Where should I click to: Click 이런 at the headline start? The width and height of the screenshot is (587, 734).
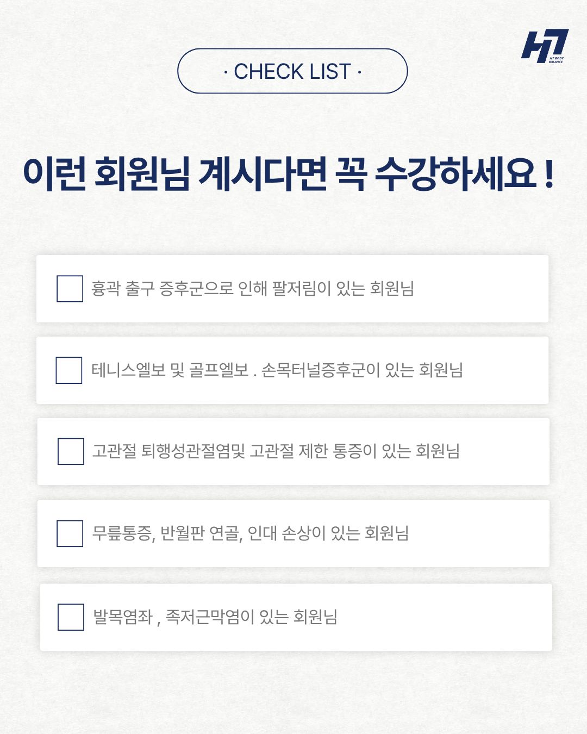point(54,175)
